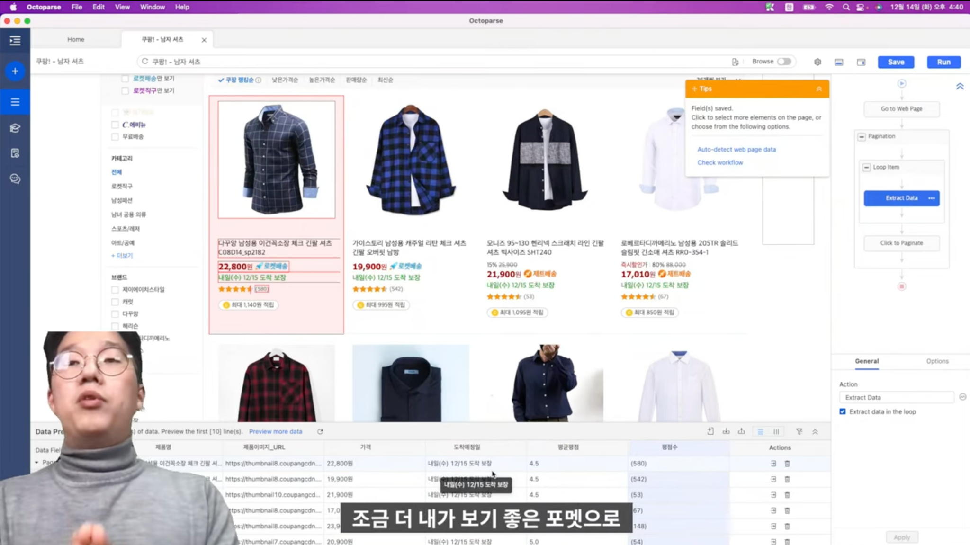Collapse the orange Tips panel

(x=819, y=89)
